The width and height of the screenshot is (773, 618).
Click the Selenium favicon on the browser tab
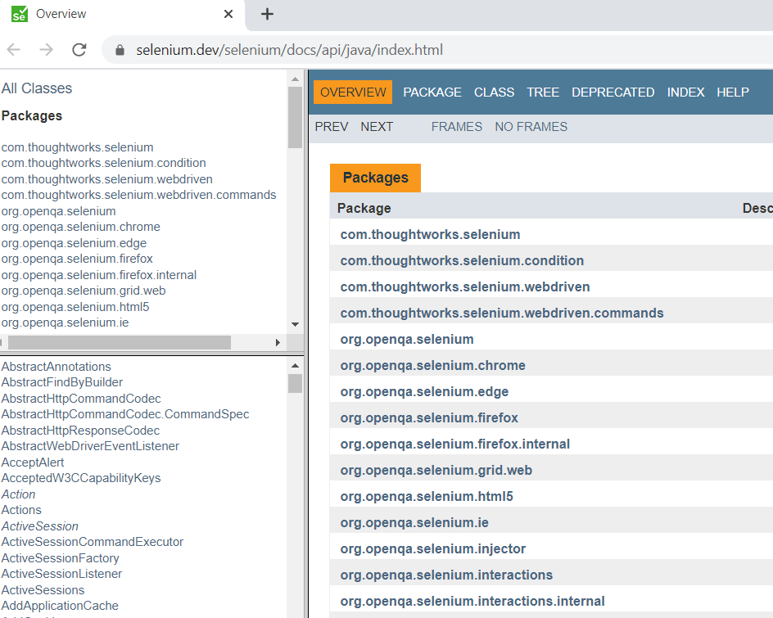tap(18, 14)
